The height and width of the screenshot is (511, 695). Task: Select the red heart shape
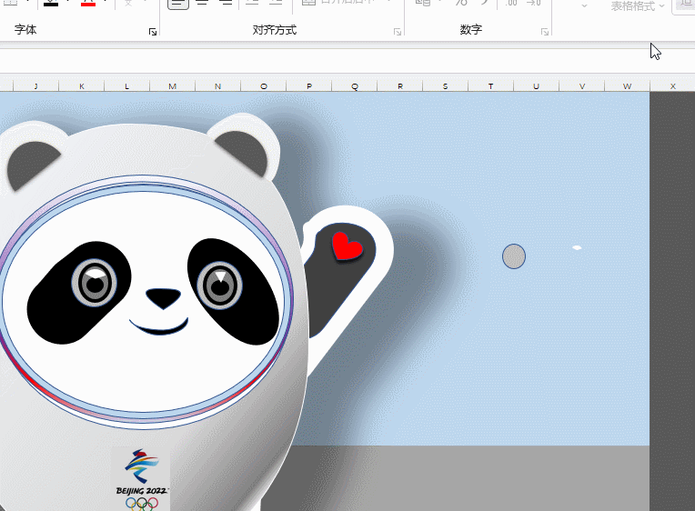[347, 246]
